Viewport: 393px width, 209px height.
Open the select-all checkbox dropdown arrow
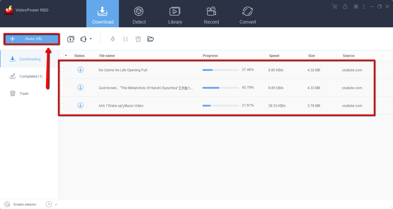click(x=66, y=56)
